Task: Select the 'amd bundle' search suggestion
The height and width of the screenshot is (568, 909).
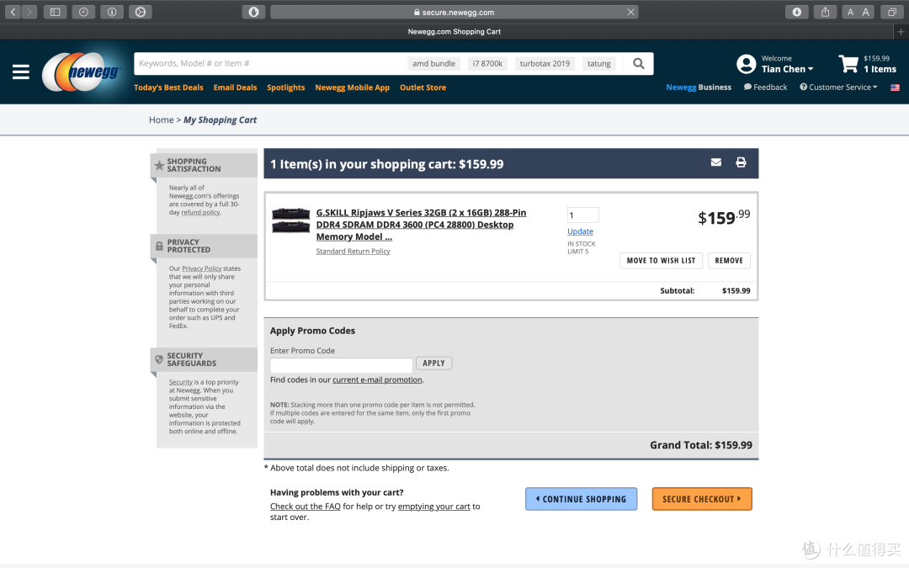Action: 433,64
